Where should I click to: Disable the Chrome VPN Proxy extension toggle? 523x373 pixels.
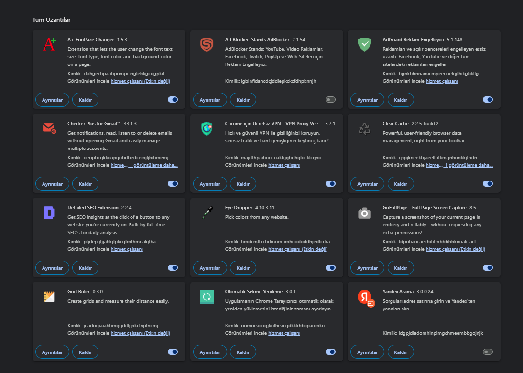coord(330,184)
